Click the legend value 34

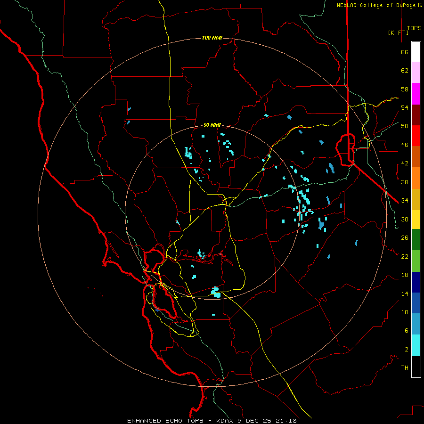pos(405,200)
